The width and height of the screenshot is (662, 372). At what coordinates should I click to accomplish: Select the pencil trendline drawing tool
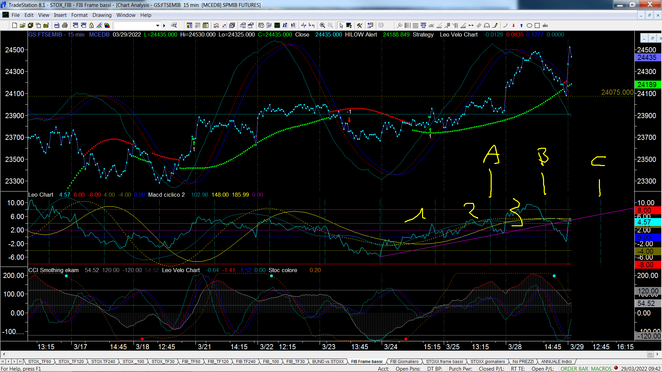coord(495,25)
